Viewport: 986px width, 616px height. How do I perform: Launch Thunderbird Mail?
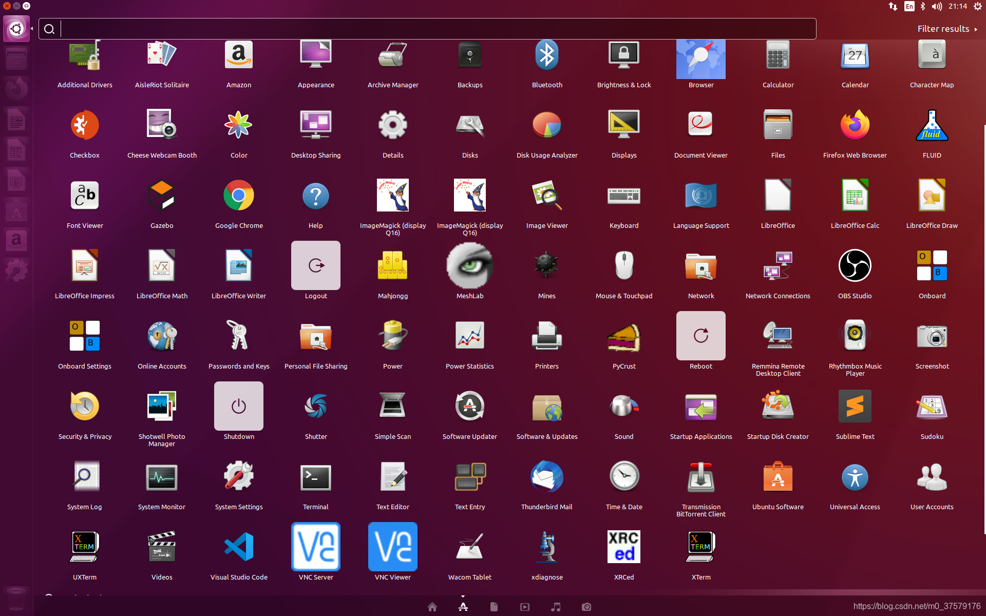pos(547,477)
